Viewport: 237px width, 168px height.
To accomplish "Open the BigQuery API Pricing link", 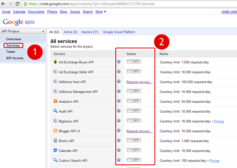I will (x=219, y=121).
